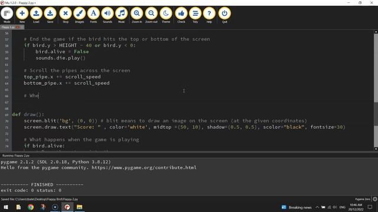Open the Images folder
Image resolution: width=378 pixels, height=212 pixels.
click(79, 15)
